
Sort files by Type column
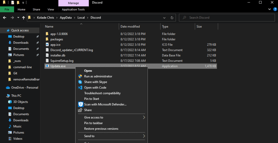pos(165,27)
